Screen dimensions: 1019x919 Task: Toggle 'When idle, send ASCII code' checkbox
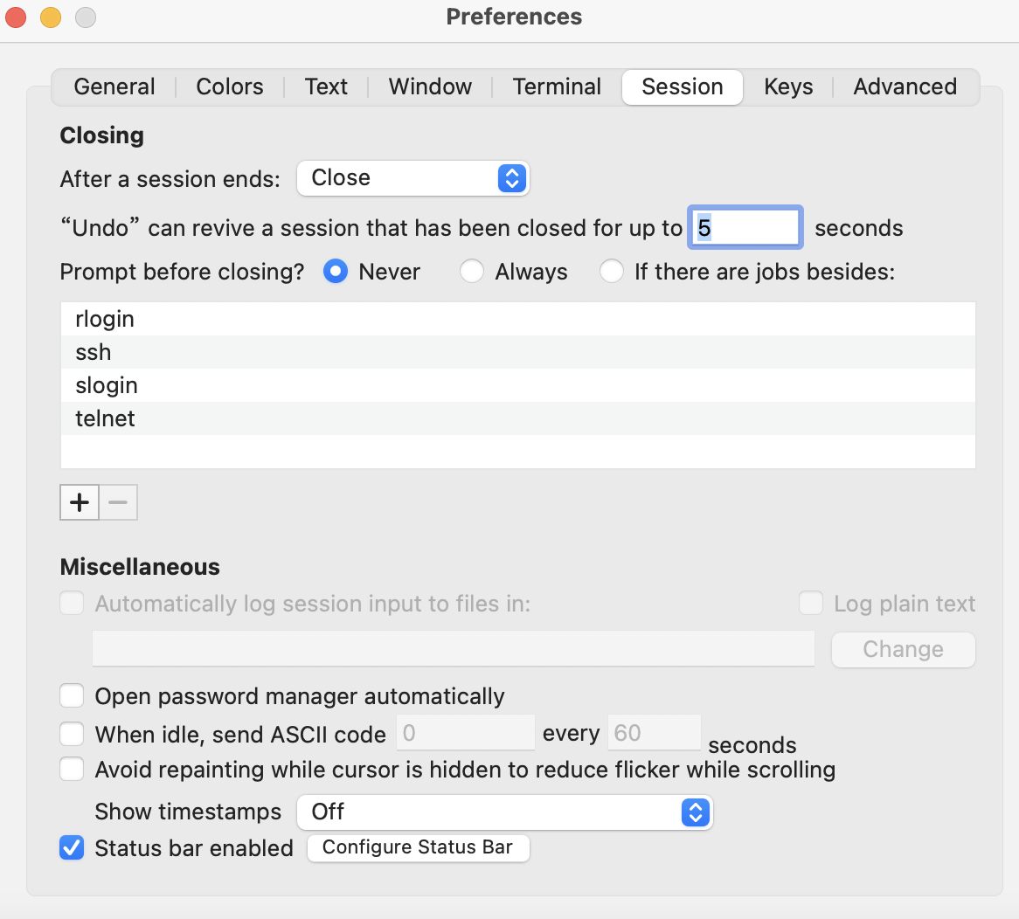(72, 734)
